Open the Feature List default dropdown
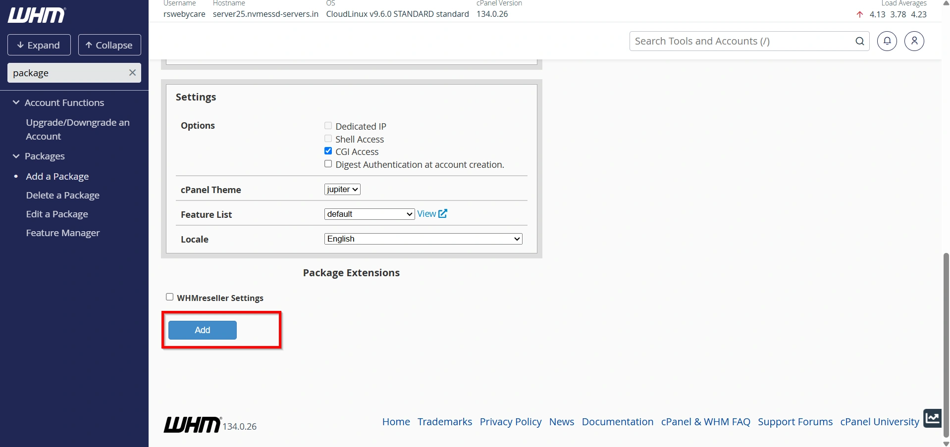 click(369, 214)
